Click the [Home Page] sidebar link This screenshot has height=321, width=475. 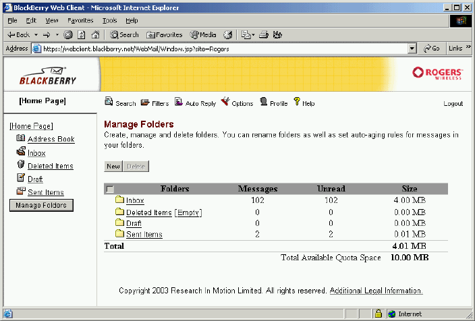click(32, 126)
